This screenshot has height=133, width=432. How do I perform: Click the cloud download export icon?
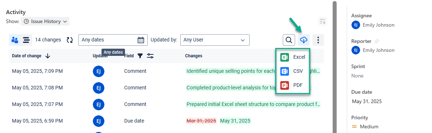304,40
